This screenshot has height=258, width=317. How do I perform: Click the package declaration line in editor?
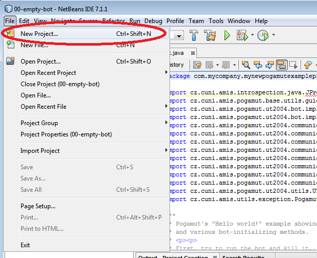(x=243, y=76)
